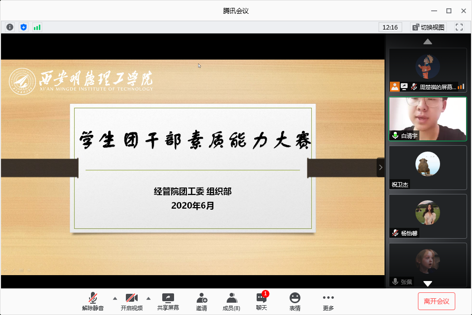Open the Members (成员) list

(231, 301)
